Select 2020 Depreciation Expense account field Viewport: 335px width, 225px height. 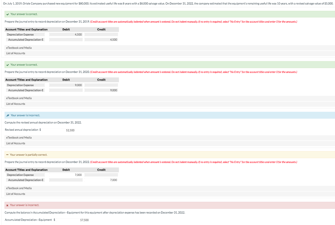click(25, 85)
